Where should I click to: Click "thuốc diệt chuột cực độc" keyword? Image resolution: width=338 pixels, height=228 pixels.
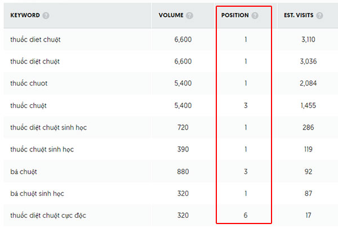(48, 215)
